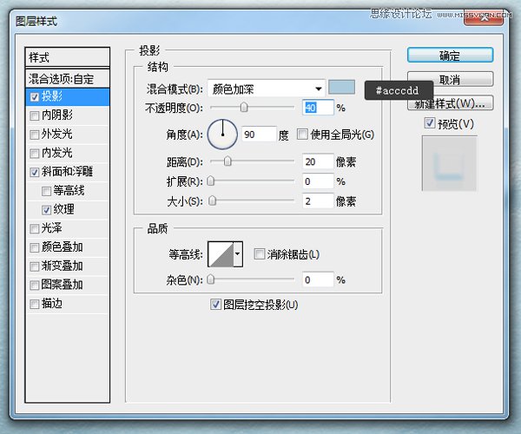The image size is (521, 434).
Task: Enable the 描边 stroke checkbox
Action: tap(35, 304)
